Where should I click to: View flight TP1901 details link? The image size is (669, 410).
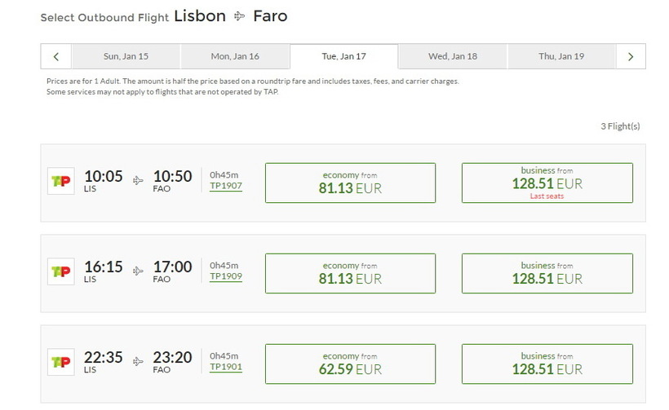tap(226, 367)
